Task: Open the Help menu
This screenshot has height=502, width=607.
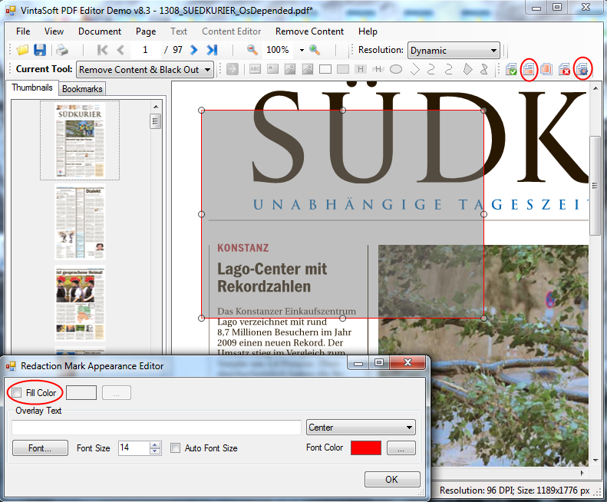Action: (368, 31)
